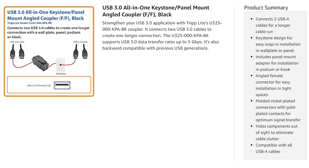Image resolution: width=309 pixels, height=168 pixels.
Task: Click the "Angled female connector" bullet
Action: coord(273,85)
